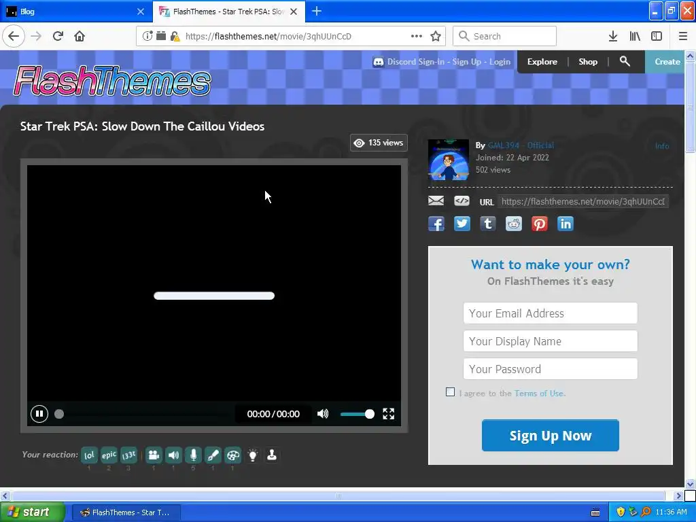Image resolution: width=696 pixels, height=522 pixels.
Task: Go back in browser
Action: (14, 36)
